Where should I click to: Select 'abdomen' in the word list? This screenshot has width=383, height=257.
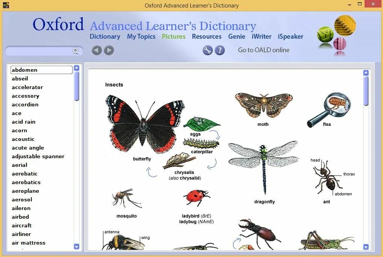(41, 70)
